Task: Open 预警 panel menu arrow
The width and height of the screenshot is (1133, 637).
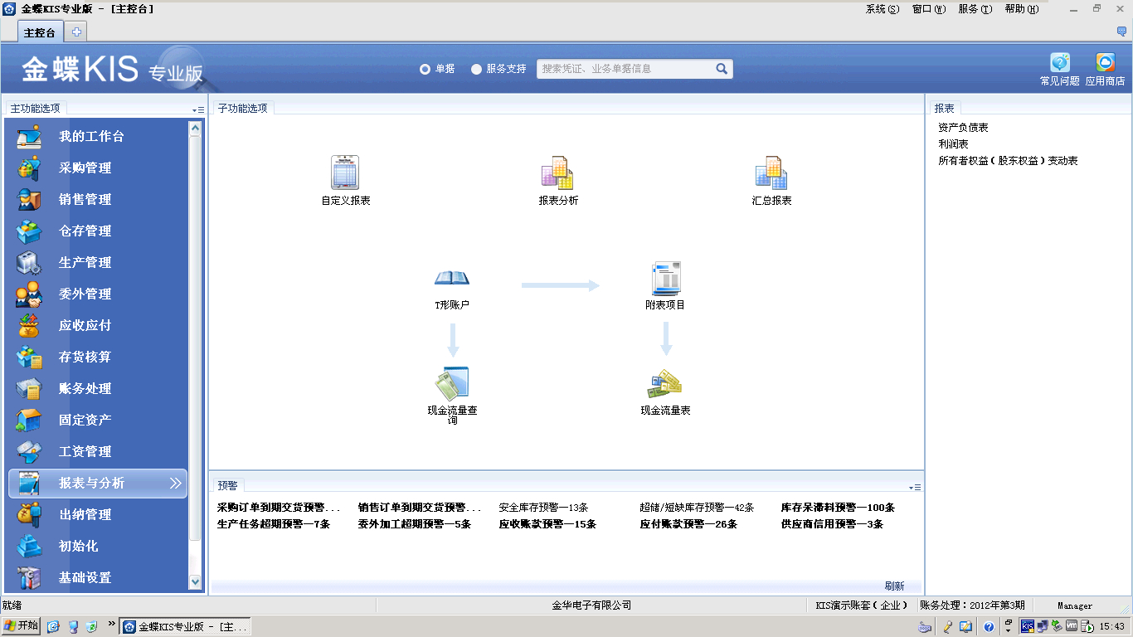Action: [915, 487]
